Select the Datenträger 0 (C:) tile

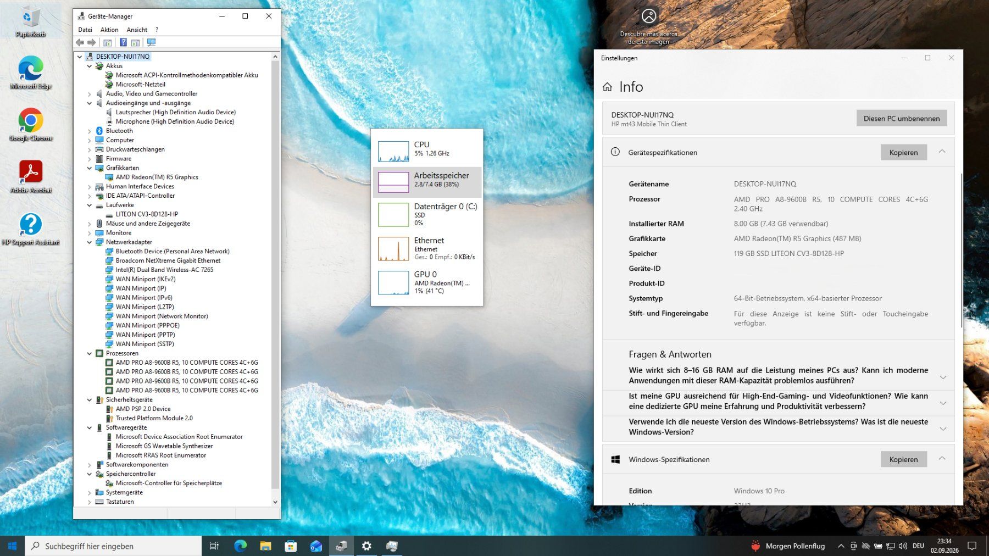(427, 214)
